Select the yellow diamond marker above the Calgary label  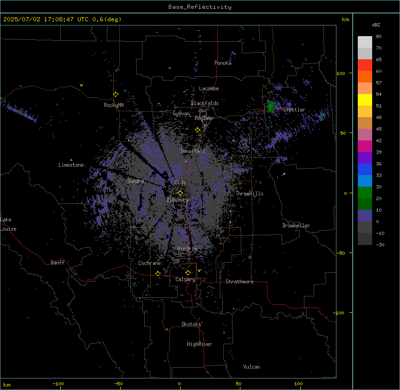pos(188,273)
